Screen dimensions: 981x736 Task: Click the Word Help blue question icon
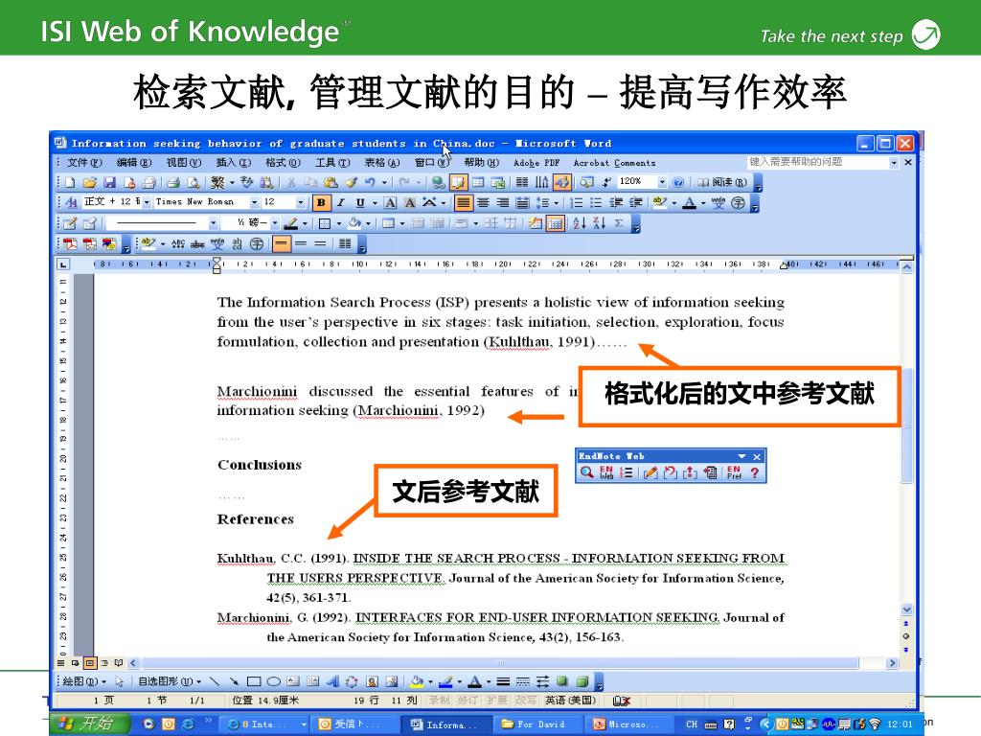pos(678,182)
